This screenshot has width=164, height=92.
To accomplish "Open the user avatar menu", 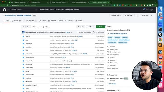I will (152, 10).
